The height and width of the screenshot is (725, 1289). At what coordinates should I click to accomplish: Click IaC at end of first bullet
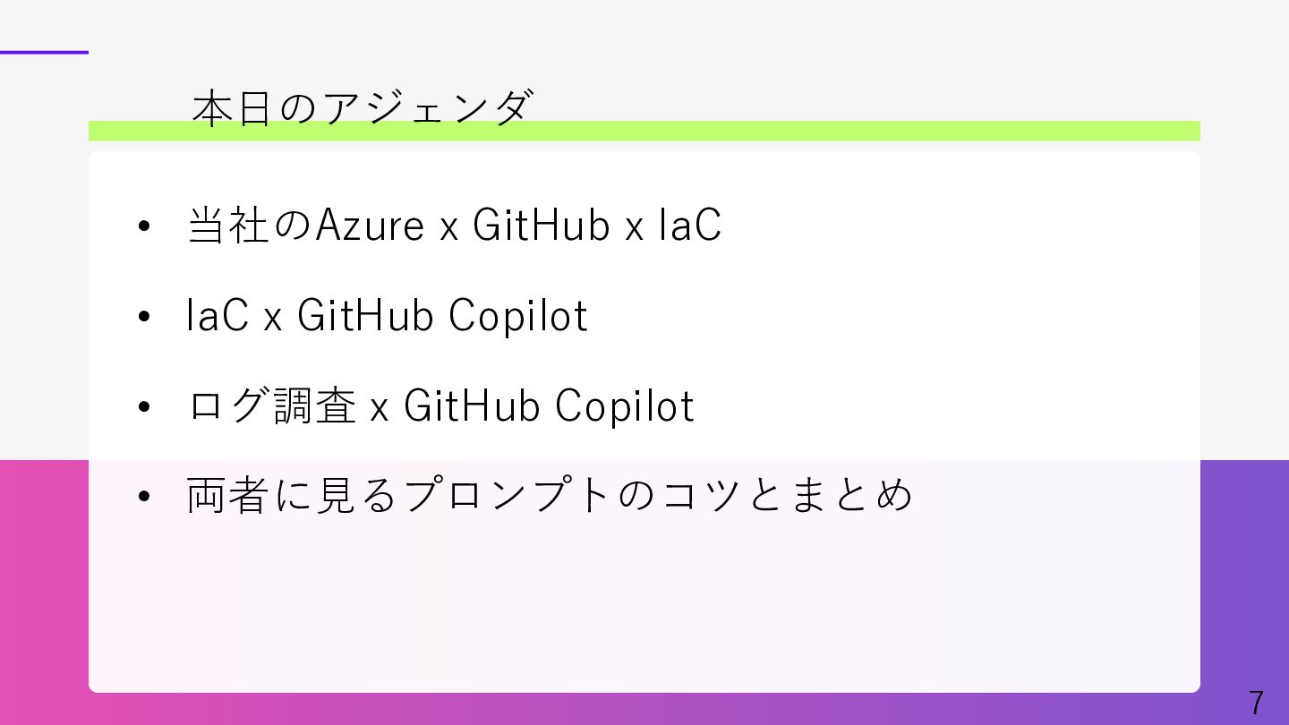690,225
